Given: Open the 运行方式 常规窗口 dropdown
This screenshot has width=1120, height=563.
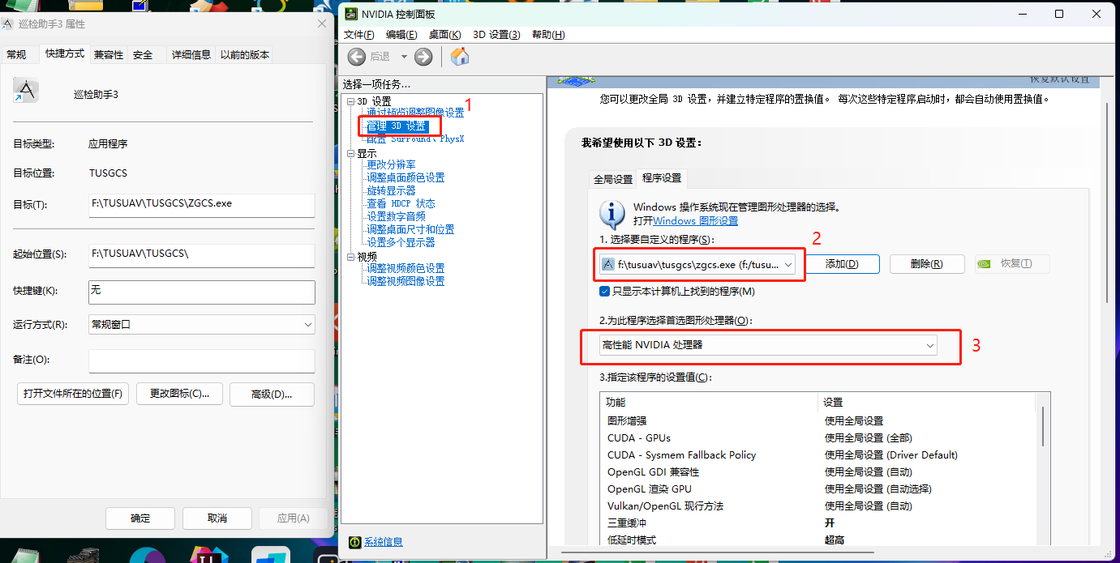Looking at the screenshot, I should coord(201,324).
